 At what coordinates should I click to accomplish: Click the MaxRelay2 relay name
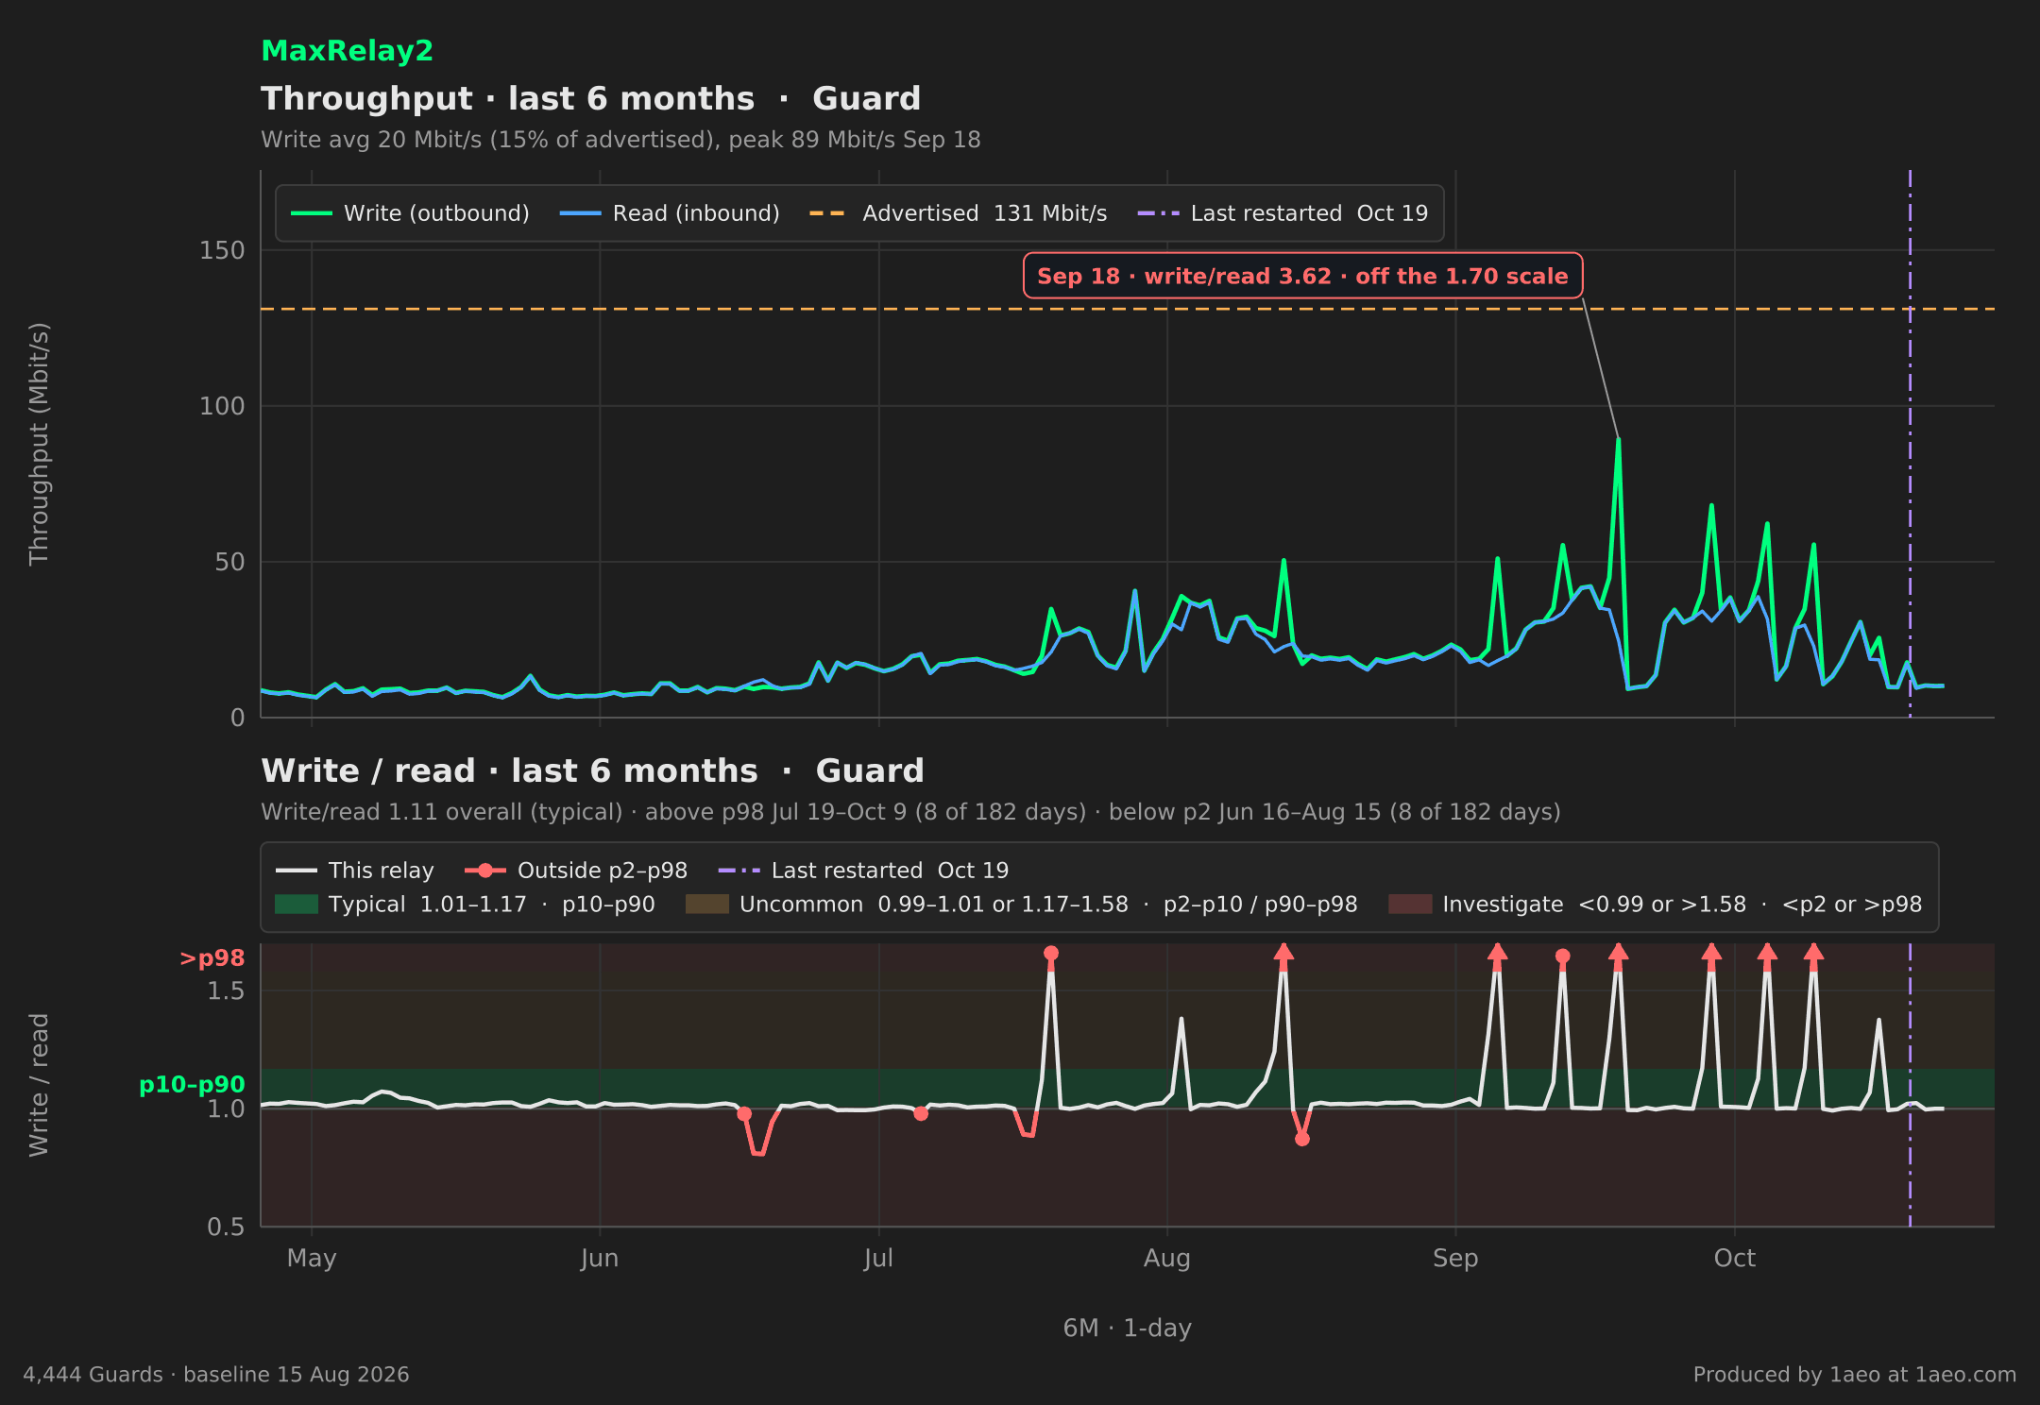pos(347,51)
